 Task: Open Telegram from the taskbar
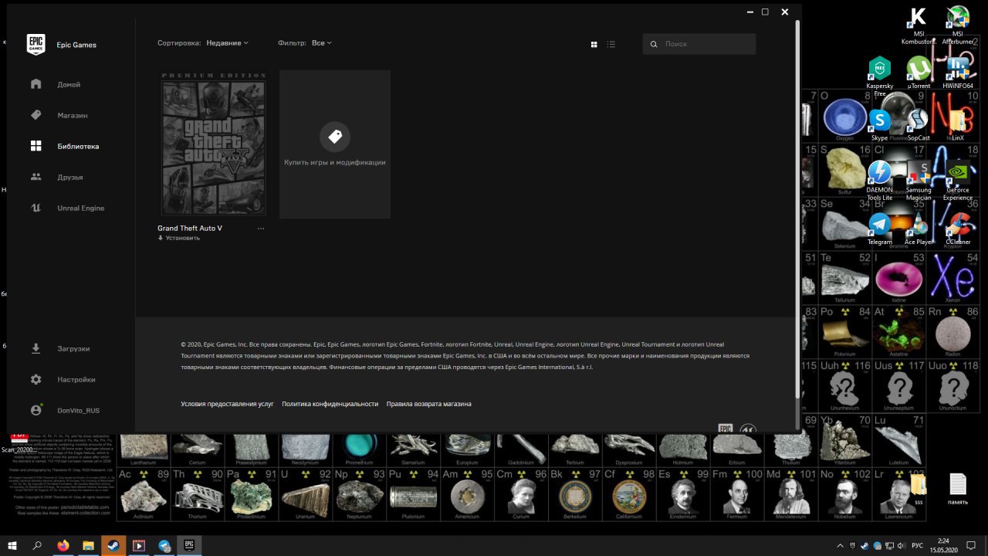pos(164,545)
